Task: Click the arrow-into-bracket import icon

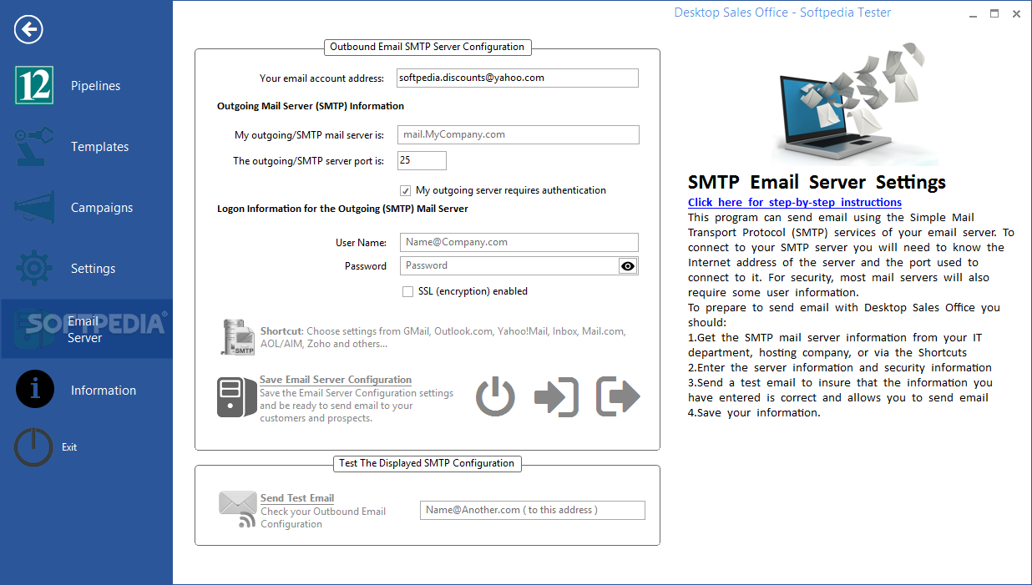Action: [x=556, y=396]
